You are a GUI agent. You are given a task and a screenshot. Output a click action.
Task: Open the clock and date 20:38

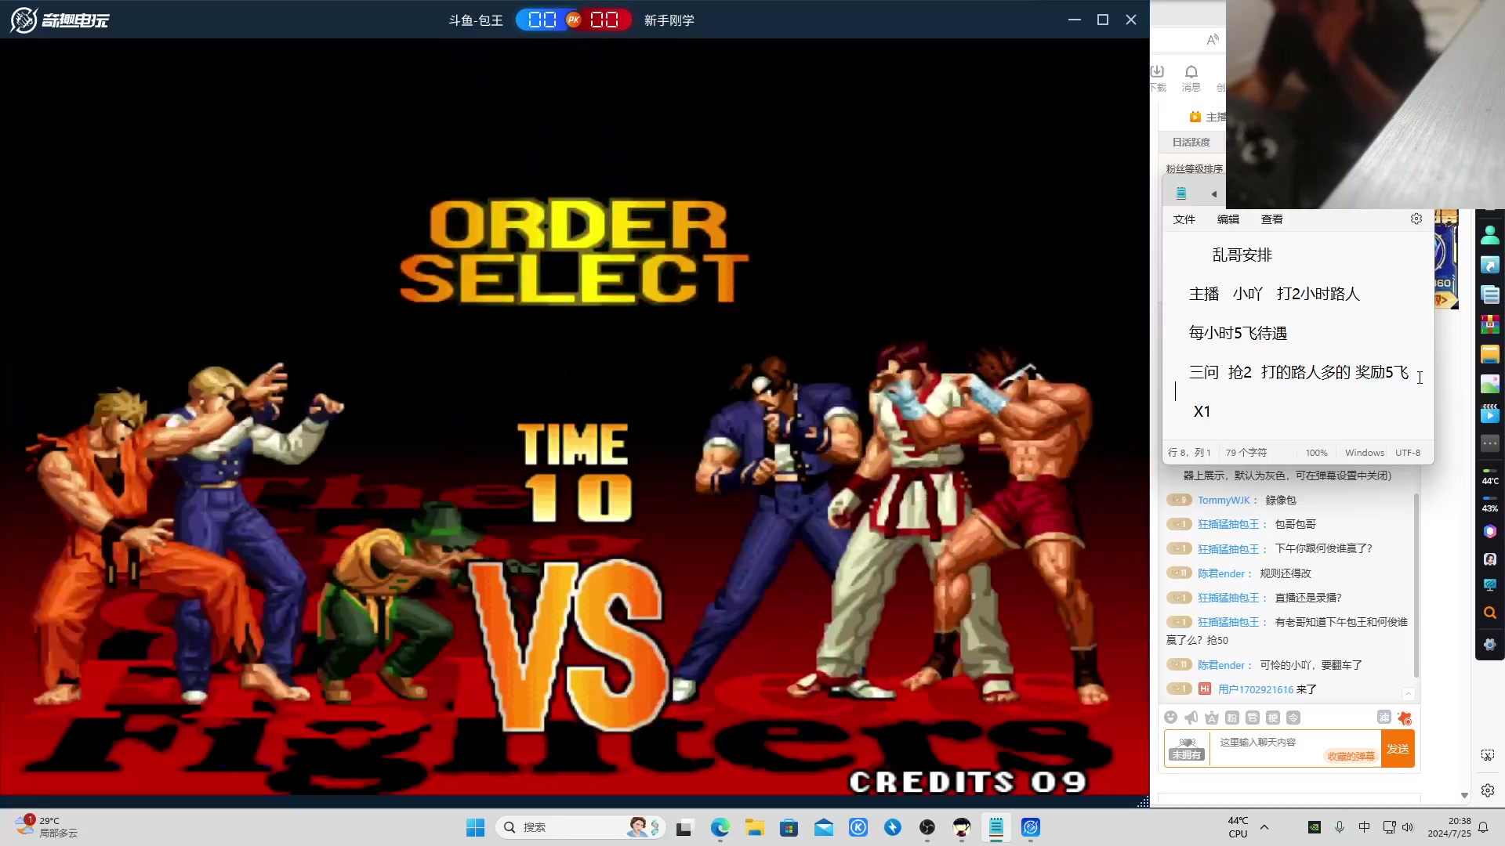tap(1449, 827)
